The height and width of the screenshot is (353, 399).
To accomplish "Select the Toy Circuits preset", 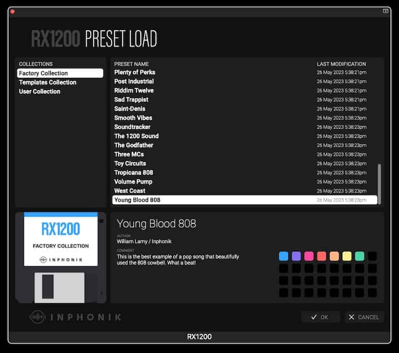I will [x=245, y=164].
